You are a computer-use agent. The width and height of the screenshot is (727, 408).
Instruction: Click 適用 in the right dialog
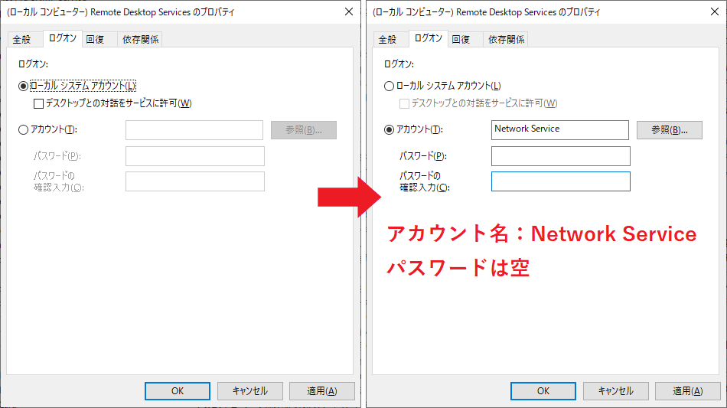(687, 391)
